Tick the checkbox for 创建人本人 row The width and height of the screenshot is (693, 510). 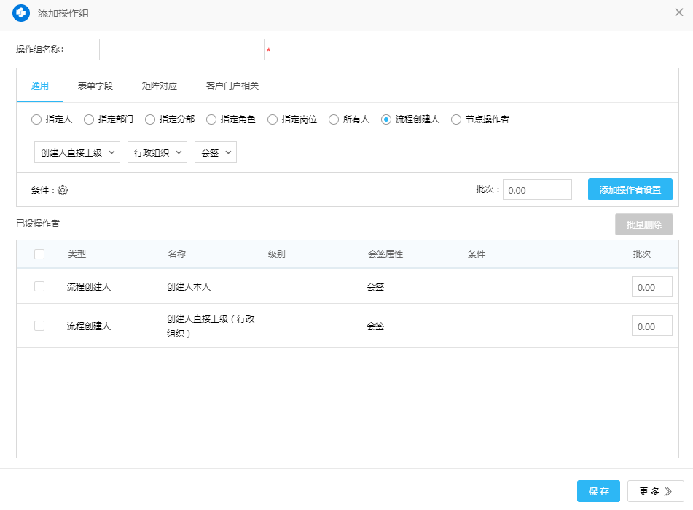[39, 286]
